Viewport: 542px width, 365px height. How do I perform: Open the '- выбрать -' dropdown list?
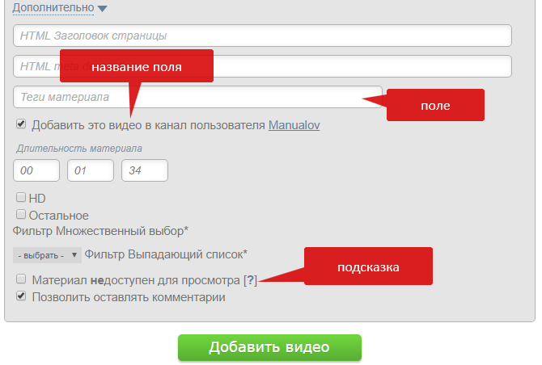click(48, 255)
